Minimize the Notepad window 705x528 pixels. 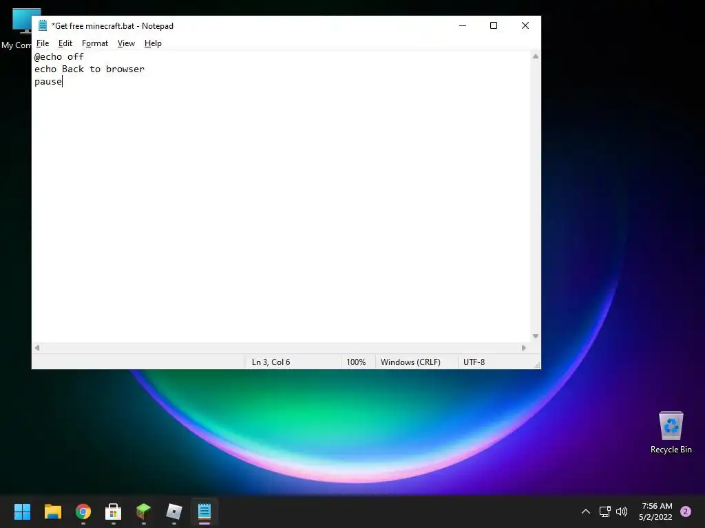pos(463,25)
